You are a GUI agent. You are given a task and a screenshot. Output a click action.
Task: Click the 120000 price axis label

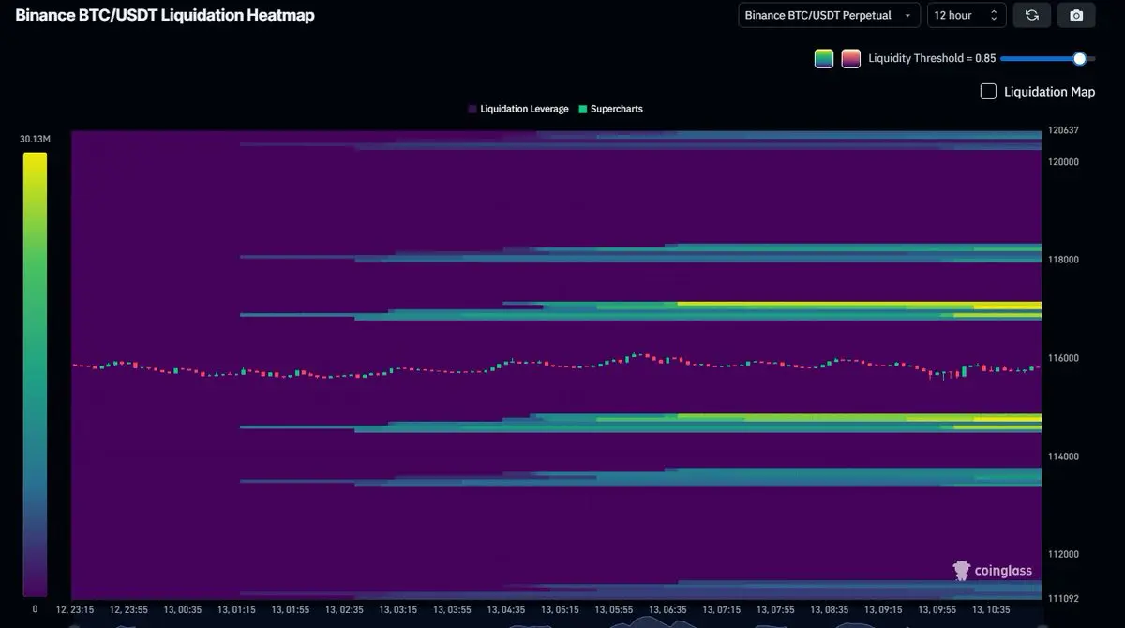point(1063,161)
